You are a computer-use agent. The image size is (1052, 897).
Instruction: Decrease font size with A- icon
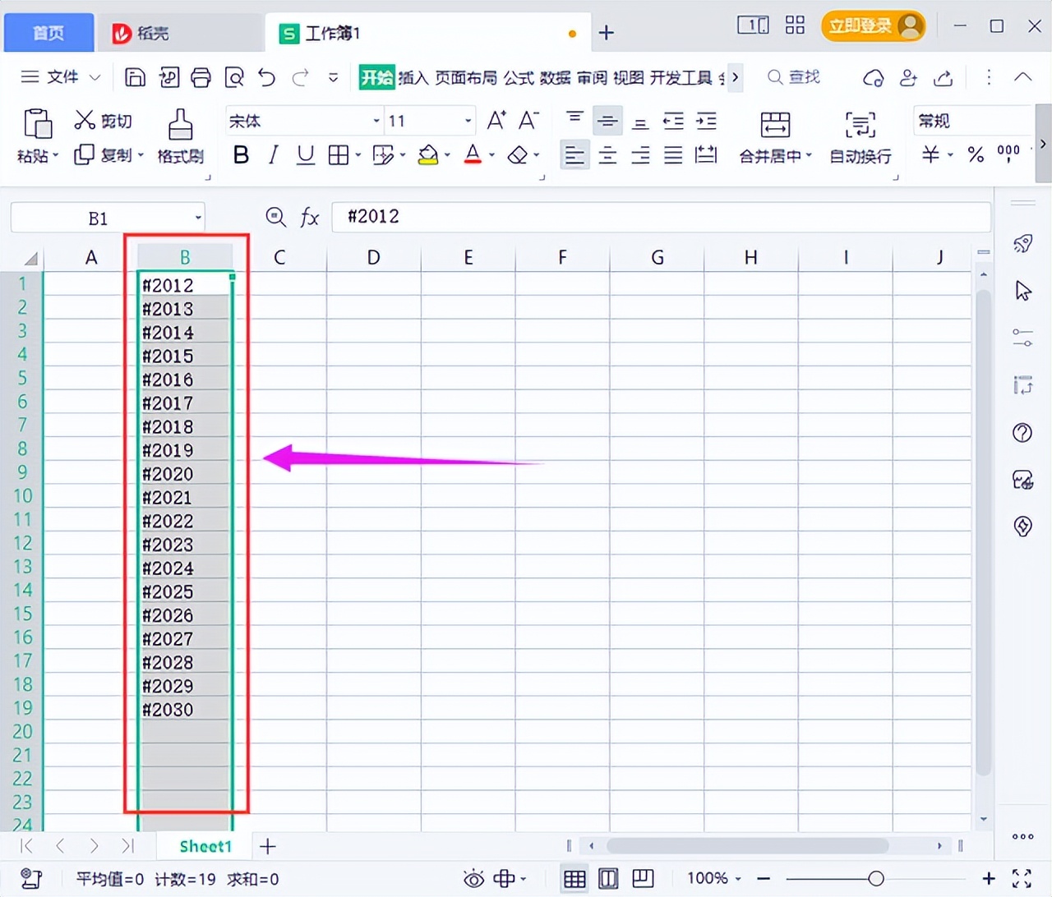[528, 121]
